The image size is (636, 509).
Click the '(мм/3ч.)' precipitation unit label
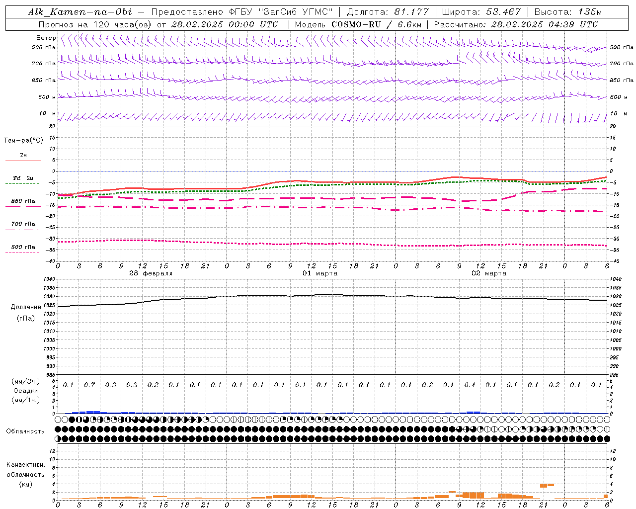coord(26,381)
